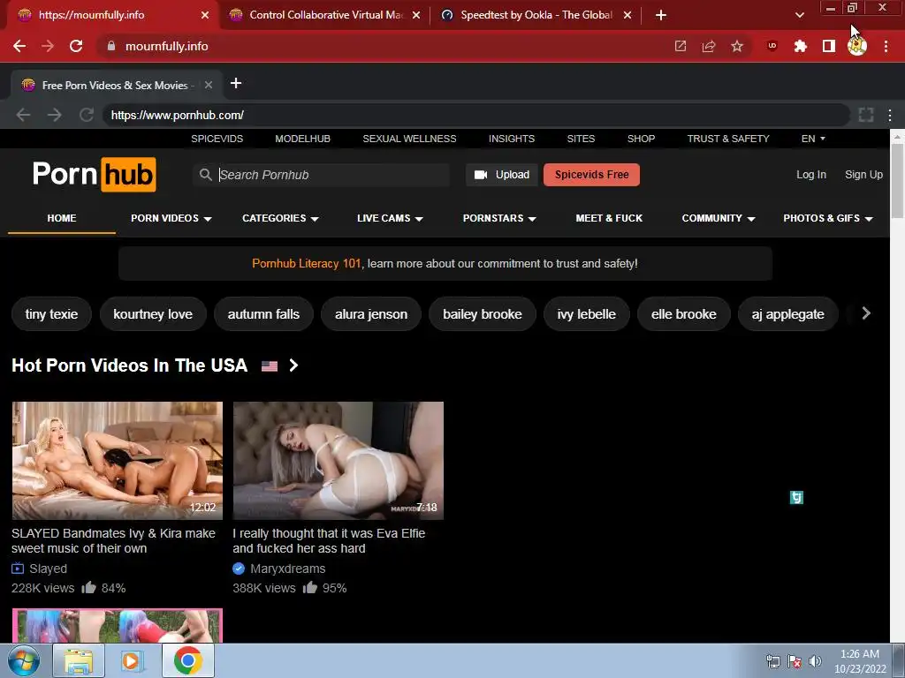Open the Slayed channel link
The width and height of the screenshot is (905, 678).
[48, 569]
